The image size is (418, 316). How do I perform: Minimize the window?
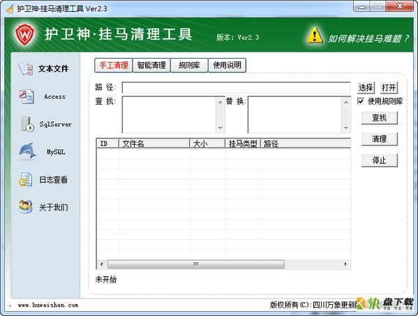(361, 6)
